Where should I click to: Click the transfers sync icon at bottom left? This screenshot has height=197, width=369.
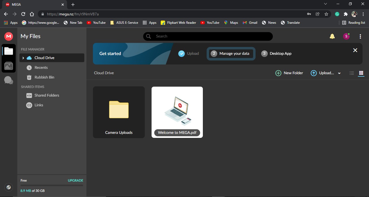[x=9, y=187]
